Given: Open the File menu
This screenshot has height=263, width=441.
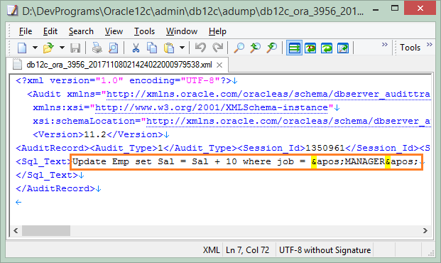Looking at the screenshot, I should (x=26, y=31).
